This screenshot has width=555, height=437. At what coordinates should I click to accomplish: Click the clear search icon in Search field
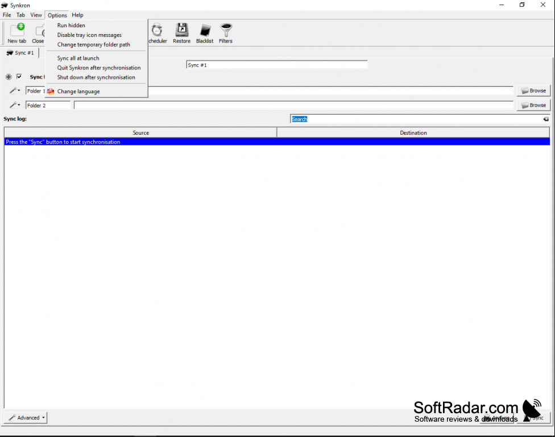pyautogui.click(x=546, y=119)
